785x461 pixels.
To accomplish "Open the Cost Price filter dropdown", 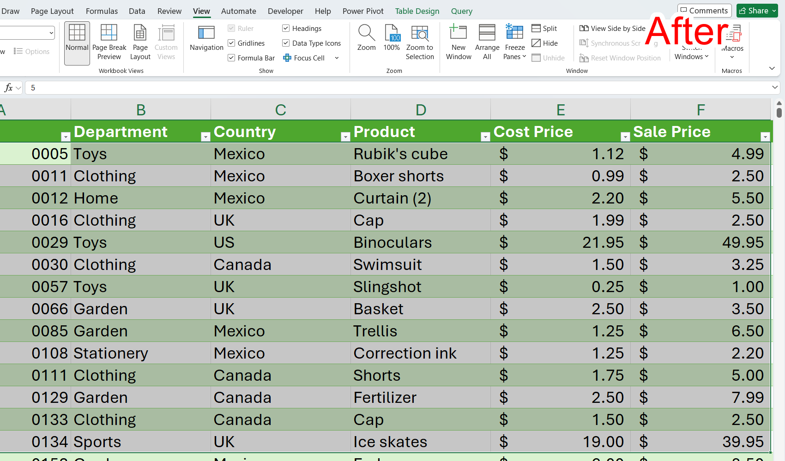I will [x=625, y=137].
